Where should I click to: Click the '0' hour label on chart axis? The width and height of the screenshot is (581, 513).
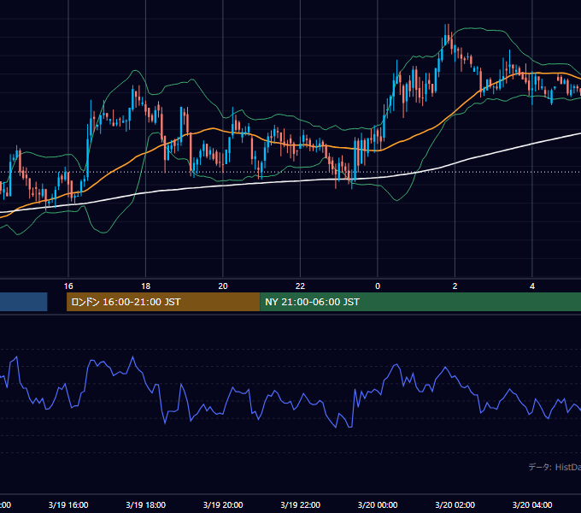pyautogui.click(x=378, y=286)
